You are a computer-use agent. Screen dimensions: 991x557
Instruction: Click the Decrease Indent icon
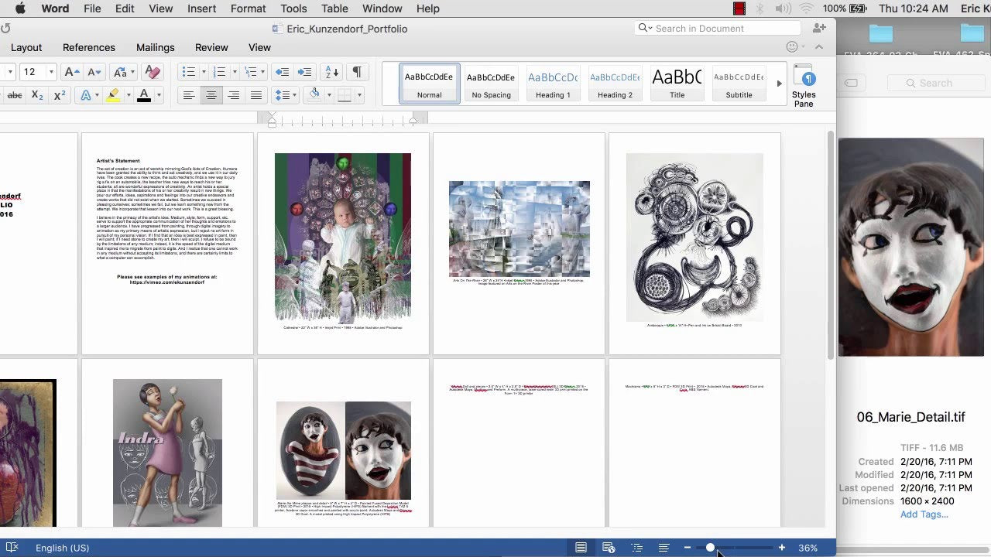[x=282, y=72]
